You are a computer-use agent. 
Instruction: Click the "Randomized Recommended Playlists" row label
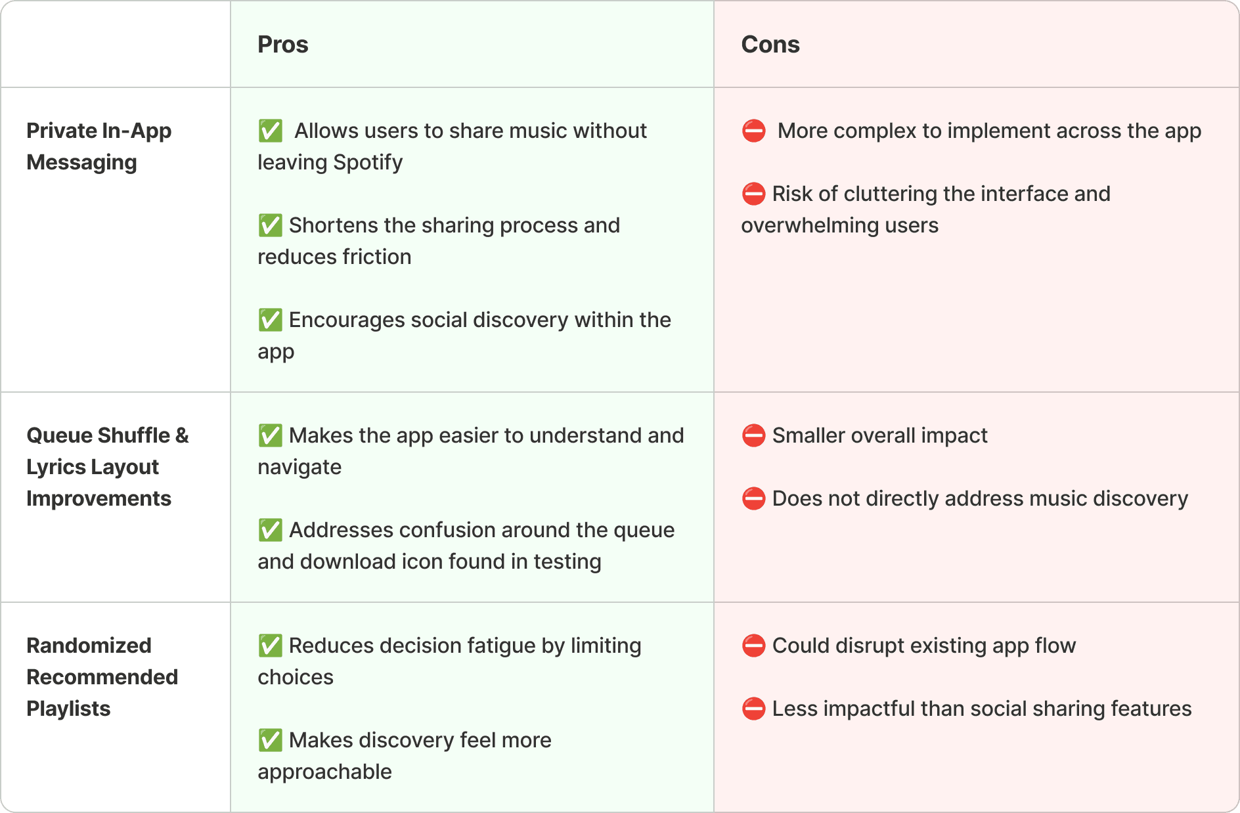pos(102,677)
